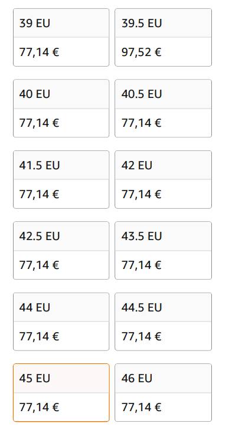Select the 42.5 EU size option

click(x=61, y=250)
